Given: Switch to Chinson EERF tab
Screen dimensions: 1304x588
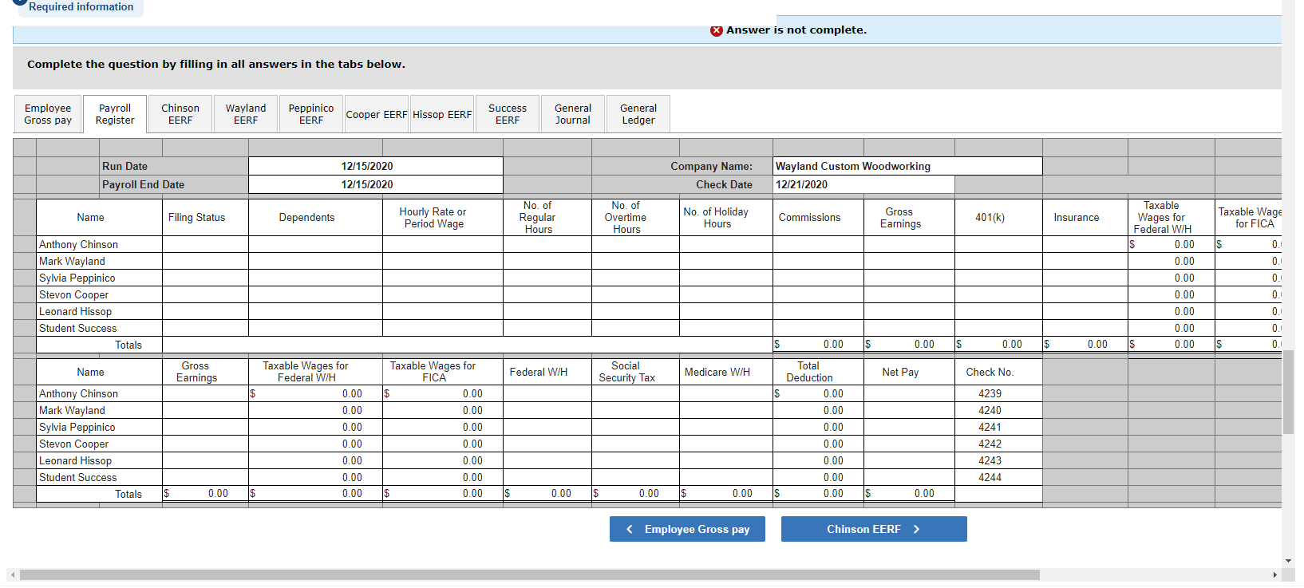Looking at the screenshot, I should [180, 114].
